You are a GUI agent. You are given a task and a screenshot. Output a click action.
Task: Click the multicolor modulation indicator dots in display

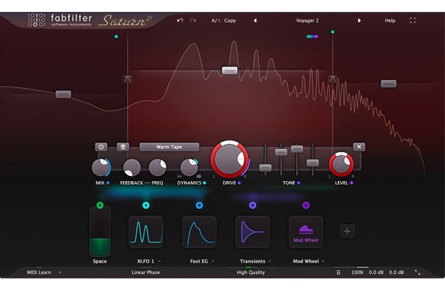pyautogui.click(x=312, y=36)
